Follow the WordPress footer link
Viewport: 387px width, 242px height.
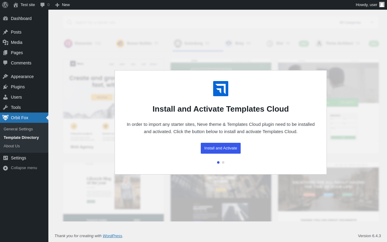click(112, 236)
